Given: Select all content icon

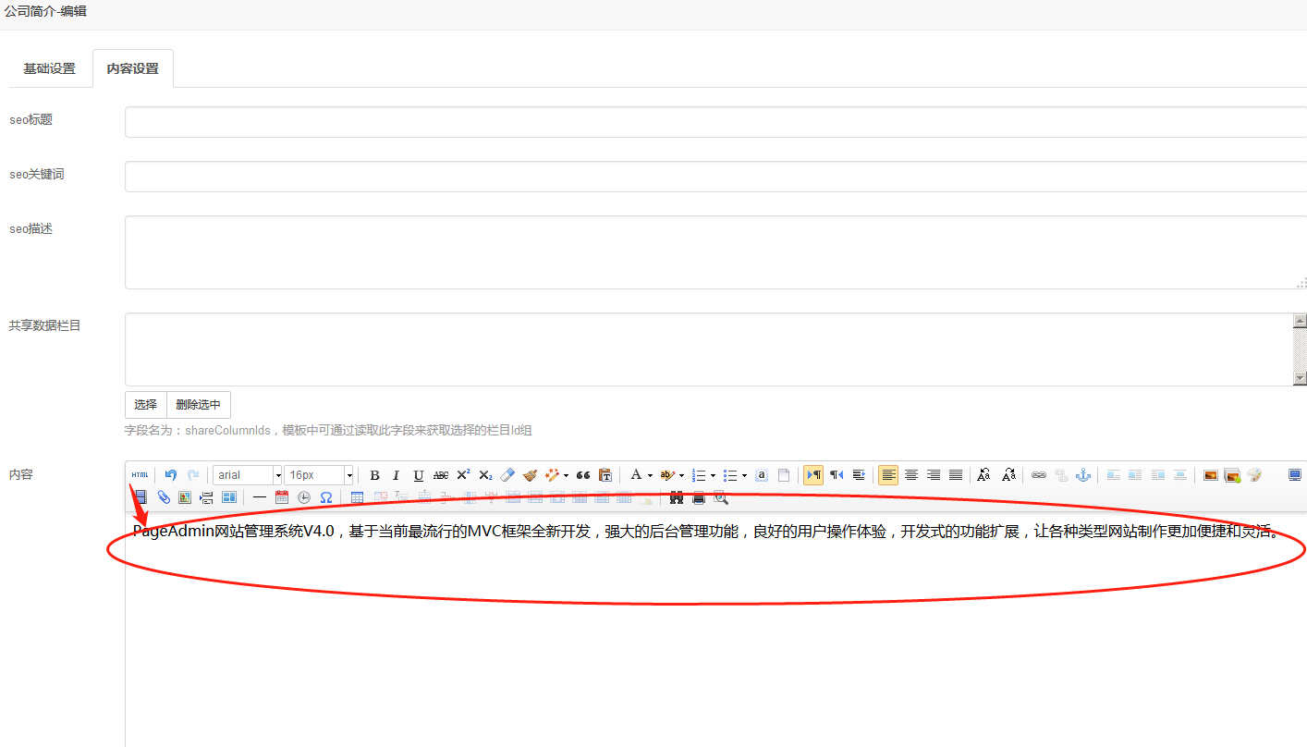Looking at the screenshot, I should pyautogui.click(x=762, y=475).
